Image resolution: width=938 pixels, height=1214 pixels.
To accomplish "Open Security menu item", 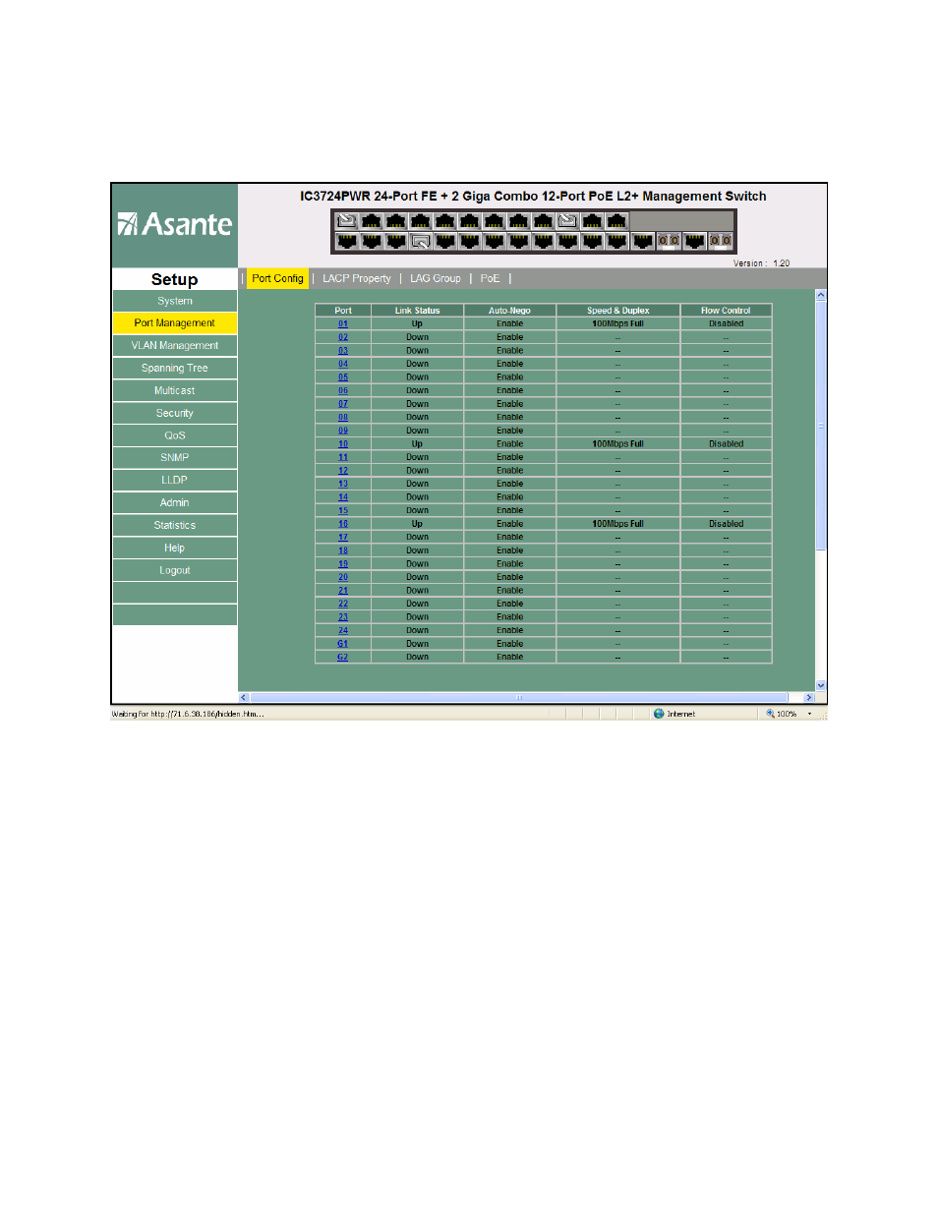I will click(x=175, y=413).
